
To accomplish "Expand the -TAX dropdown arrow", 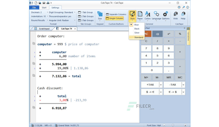I will coord(183,85).
